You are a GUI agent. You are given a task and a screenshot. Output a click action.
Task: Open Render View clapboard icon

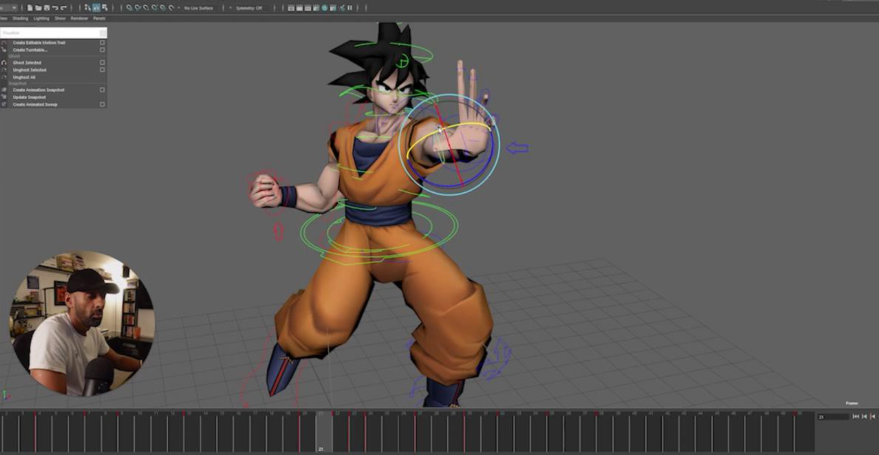tap(291, 8)
